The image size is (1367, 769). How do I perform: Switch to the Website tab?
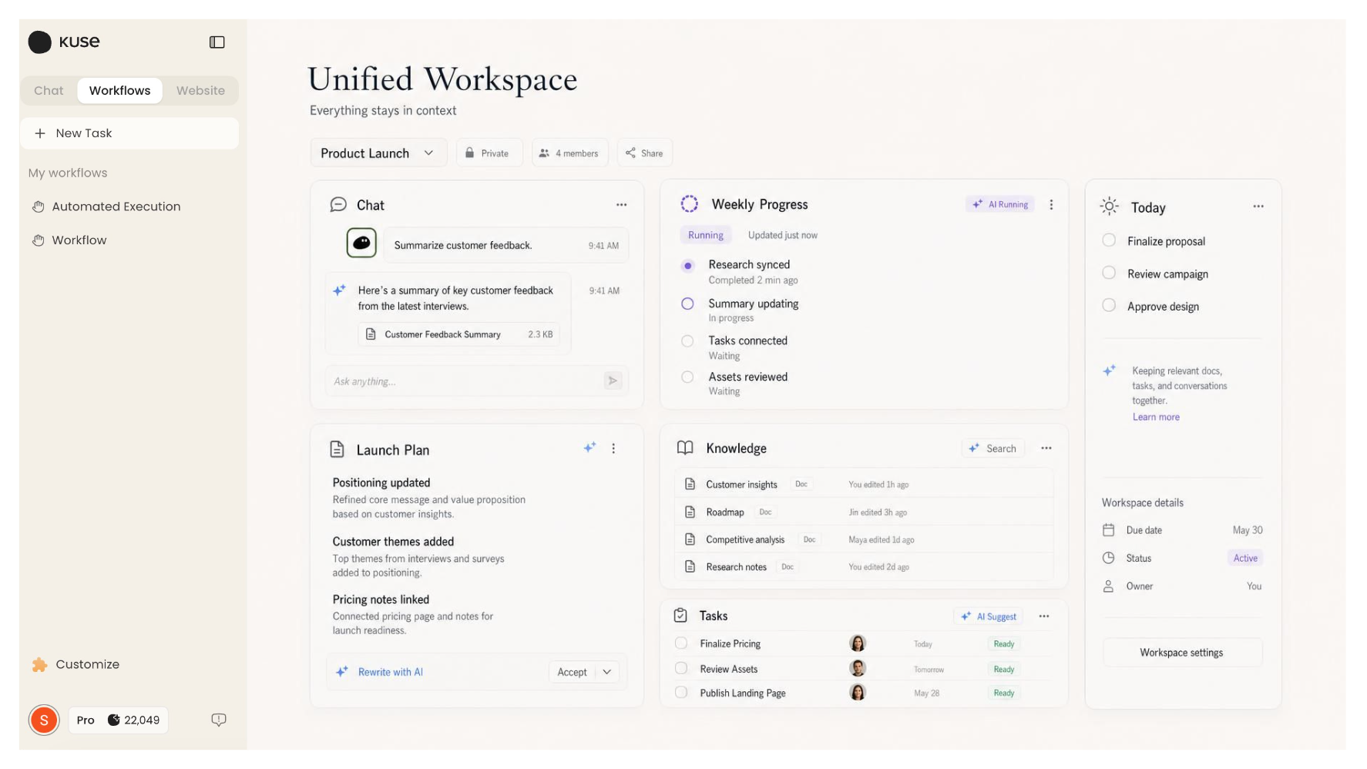(x=200, y=91)
